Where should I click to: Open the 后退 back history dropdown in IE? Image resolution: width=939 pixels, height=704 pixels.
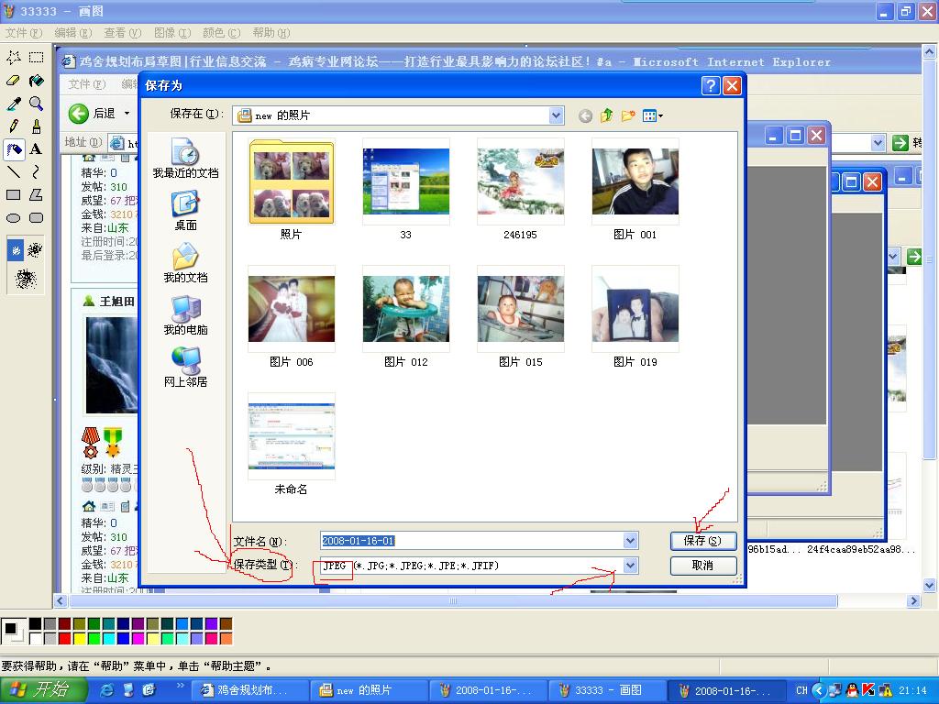127,113
